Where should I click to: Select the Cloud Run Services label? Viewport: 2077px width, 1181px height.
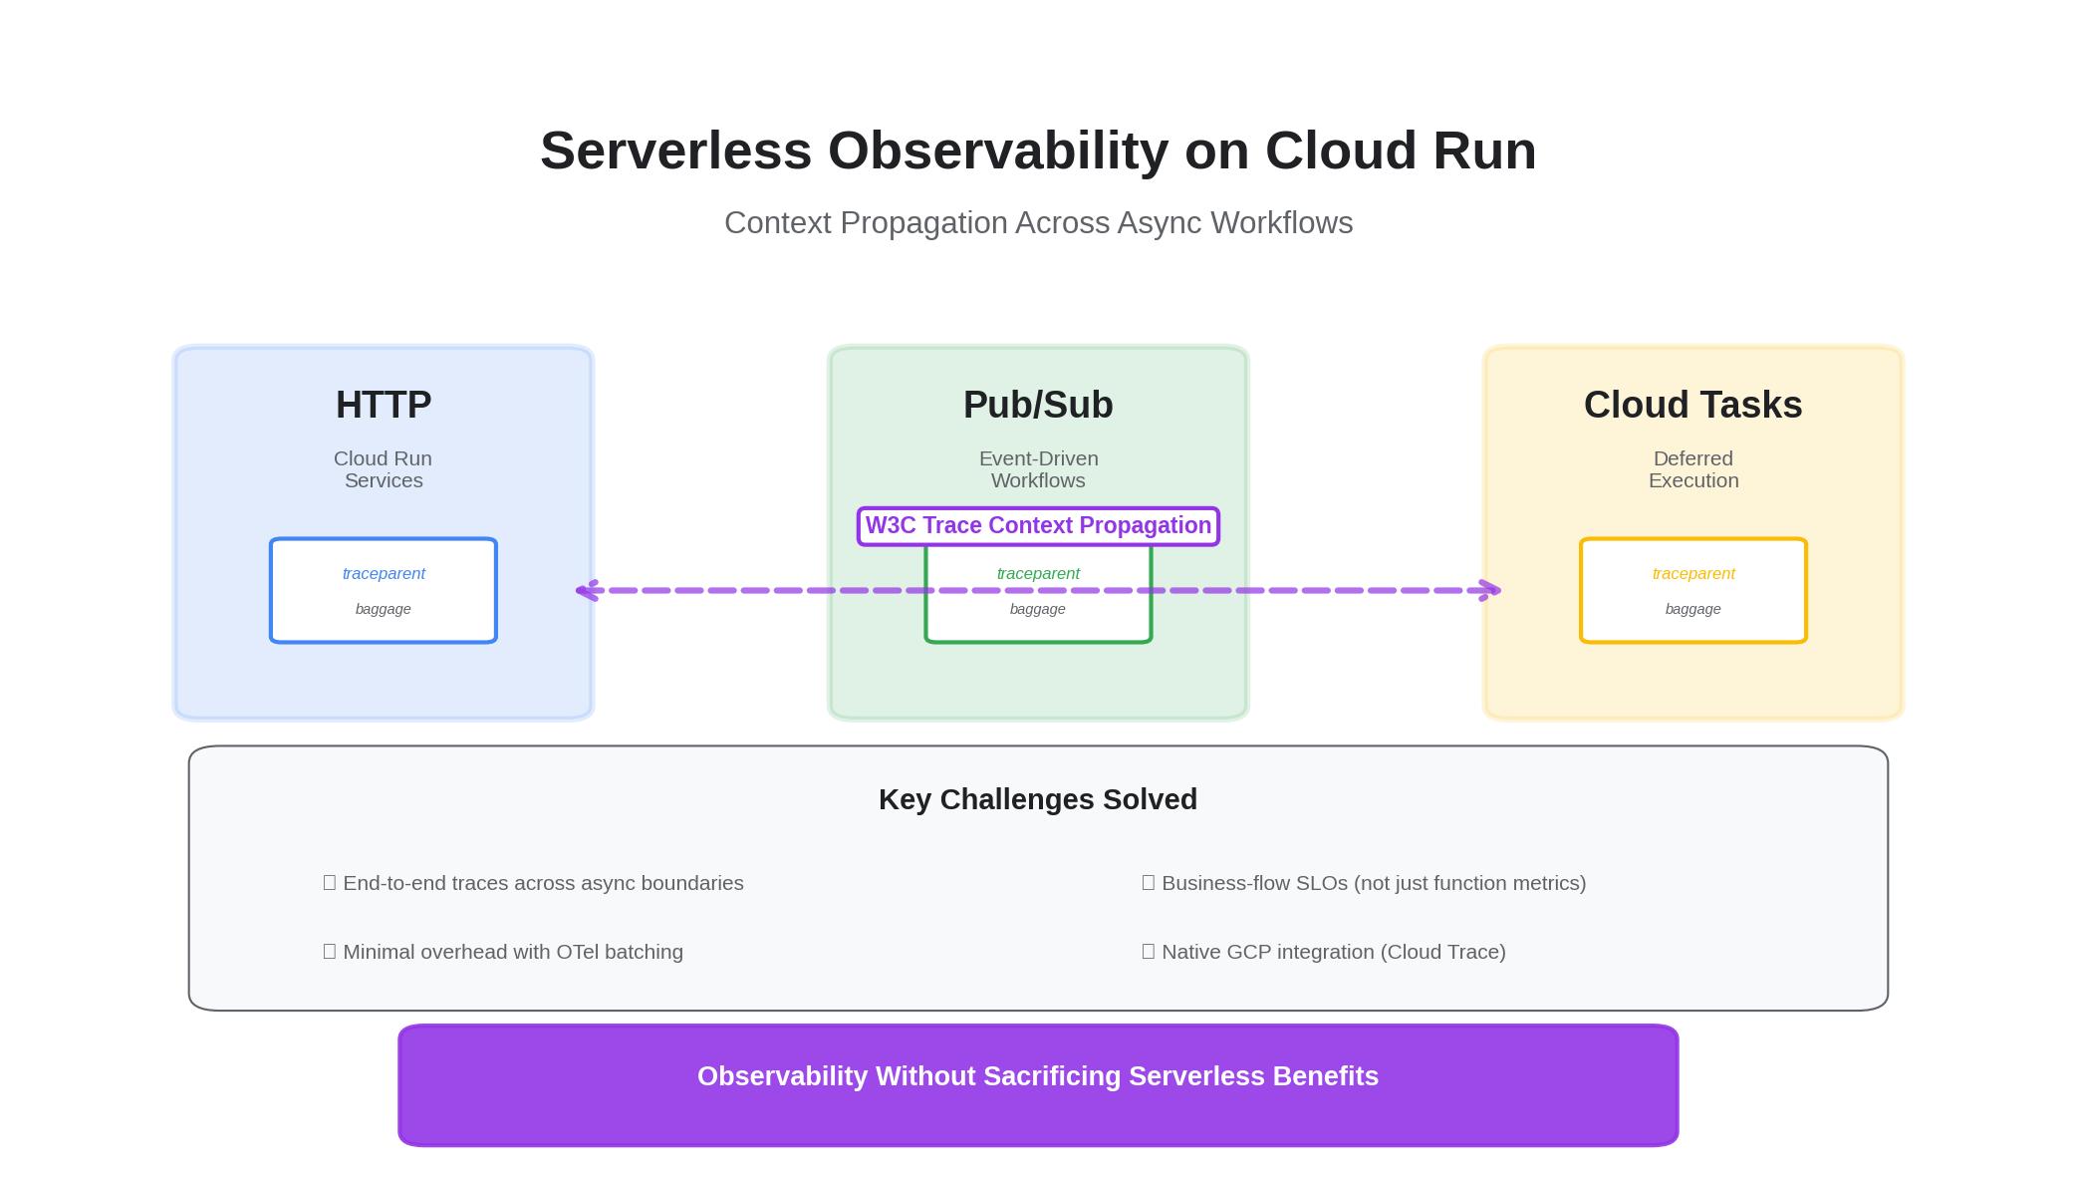[383, 468]
